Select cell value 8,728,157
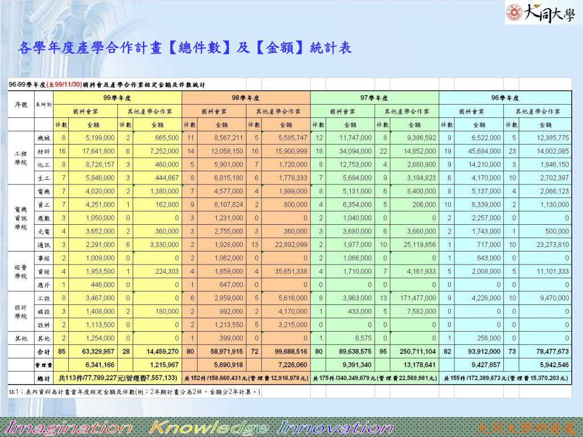This screenshot has height=437, width=583. click(x=100, y=164)
